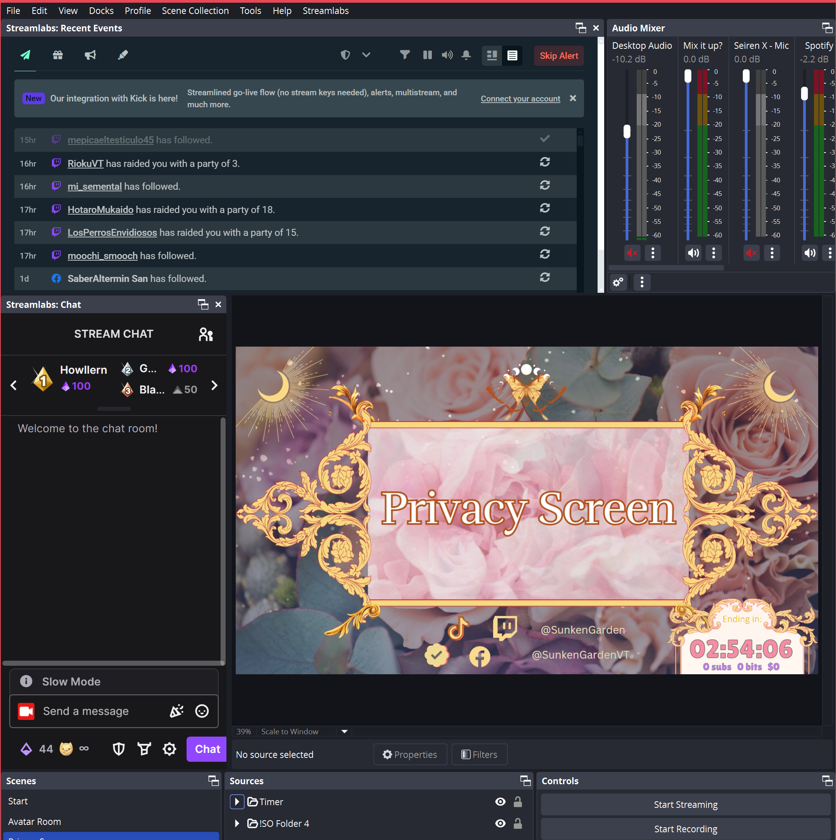Screen dimensions: 836x840
Task: Click the Mix it up volume slider handle
Action: point(687,76)
